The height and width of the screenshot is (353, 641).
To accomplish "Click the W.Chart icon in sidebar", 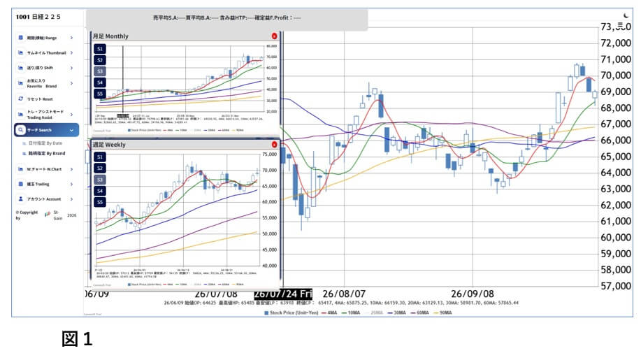I will (x=21, y=168).
